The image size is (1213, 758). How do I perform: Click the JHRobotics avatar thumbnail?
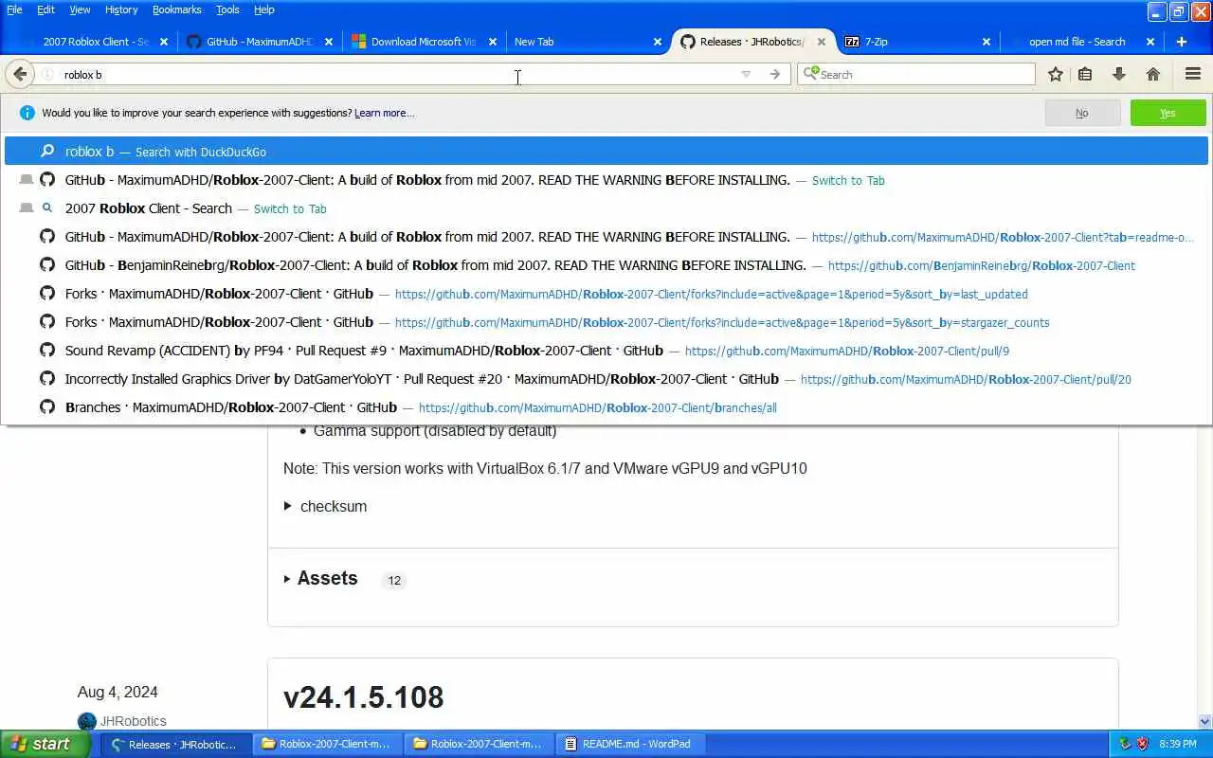click(87, 722)
